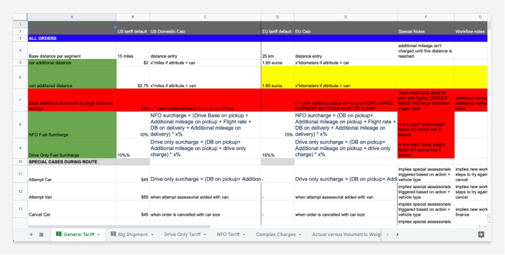The image size is (505, 255).
Task: Select the Cancel Car cell
Action: 72,209
